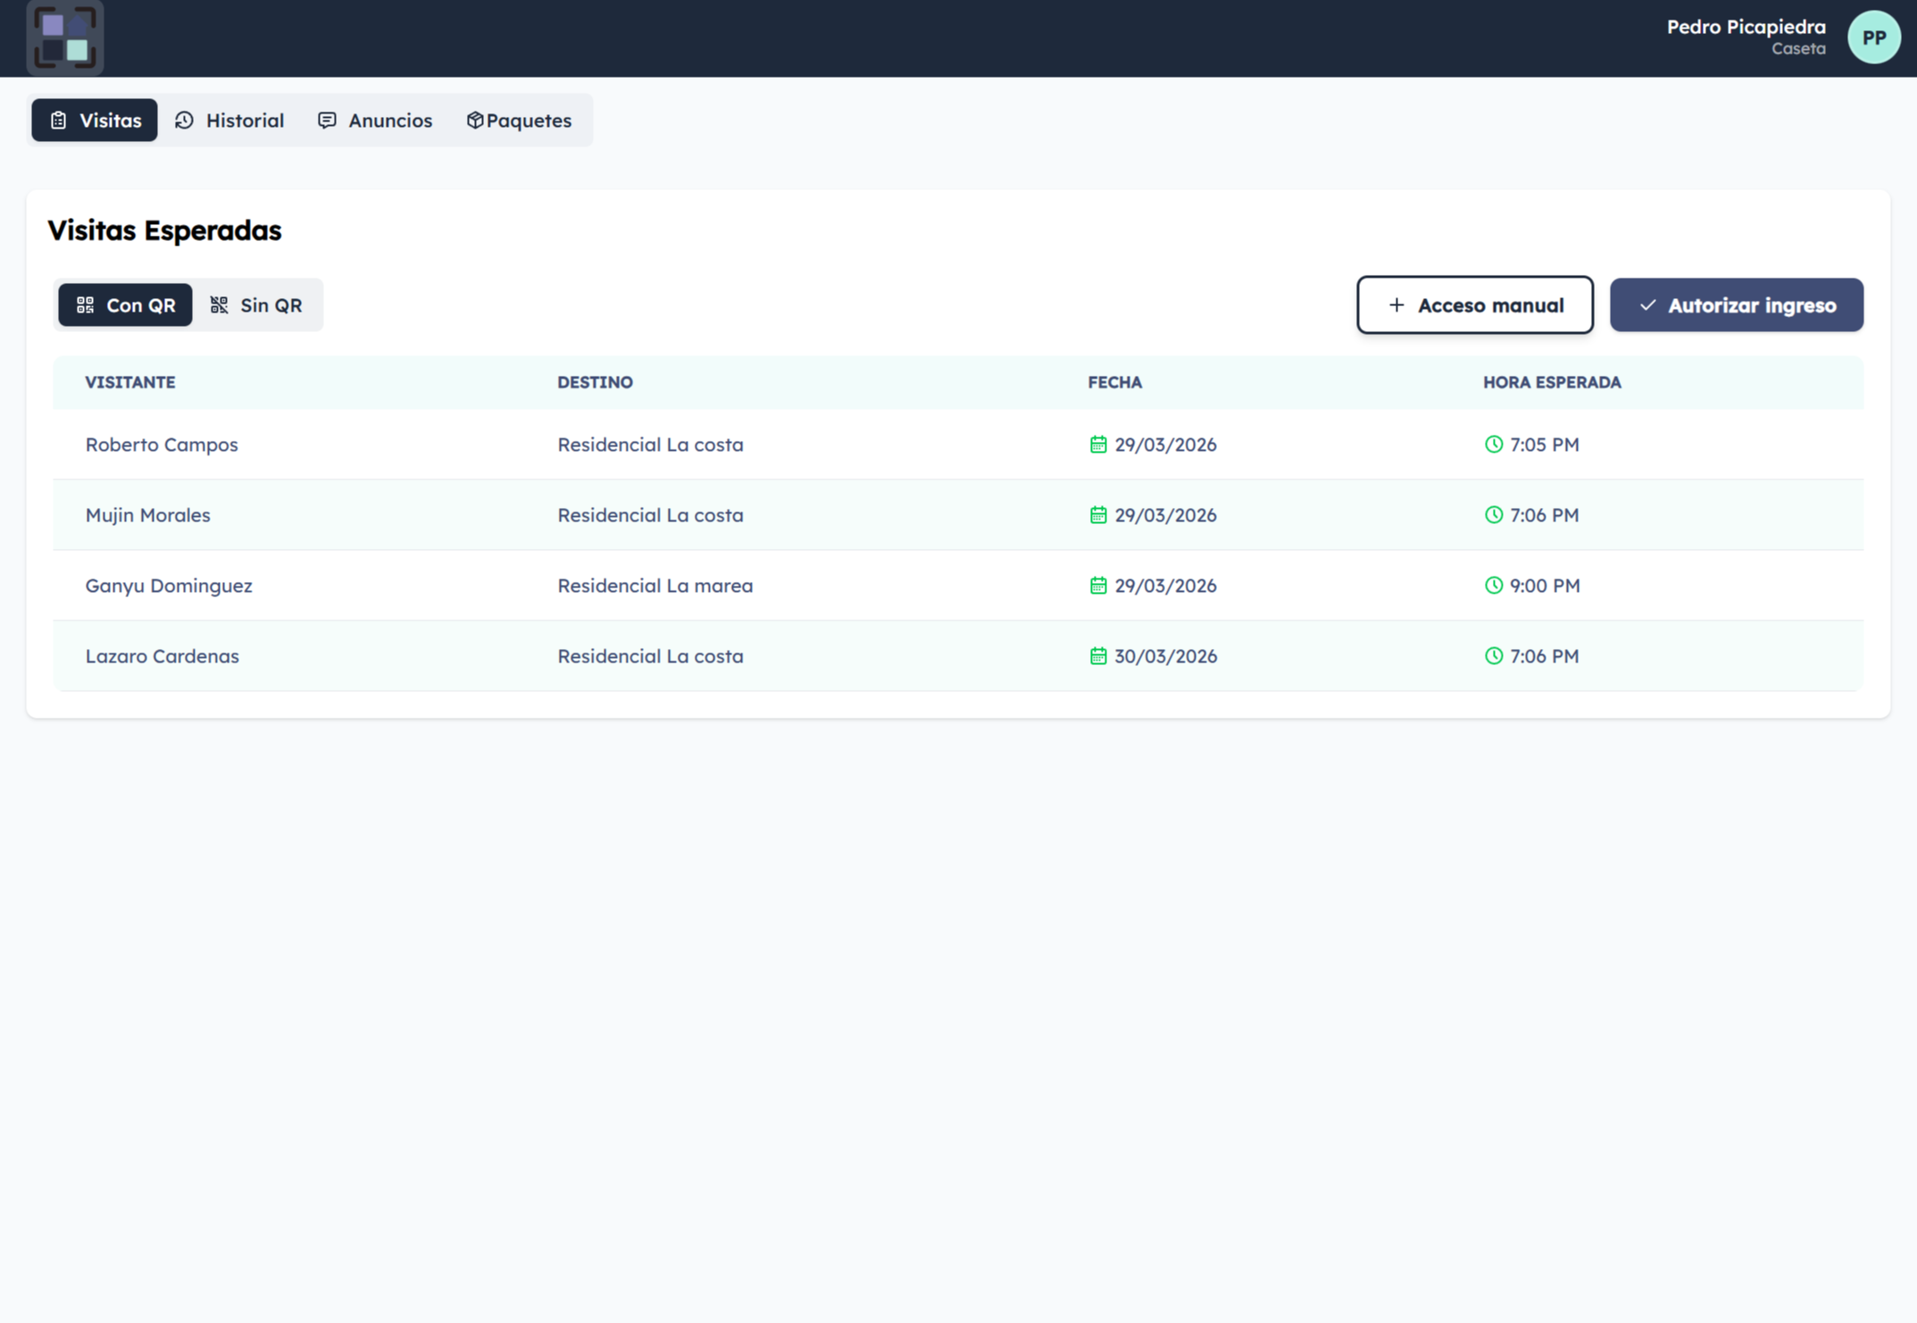Image resolution: width=1917 pixels, height=1323 pixels.
Task: Click calendar icon for 30/03/2026 date
Action: [x=1097, y=656]
